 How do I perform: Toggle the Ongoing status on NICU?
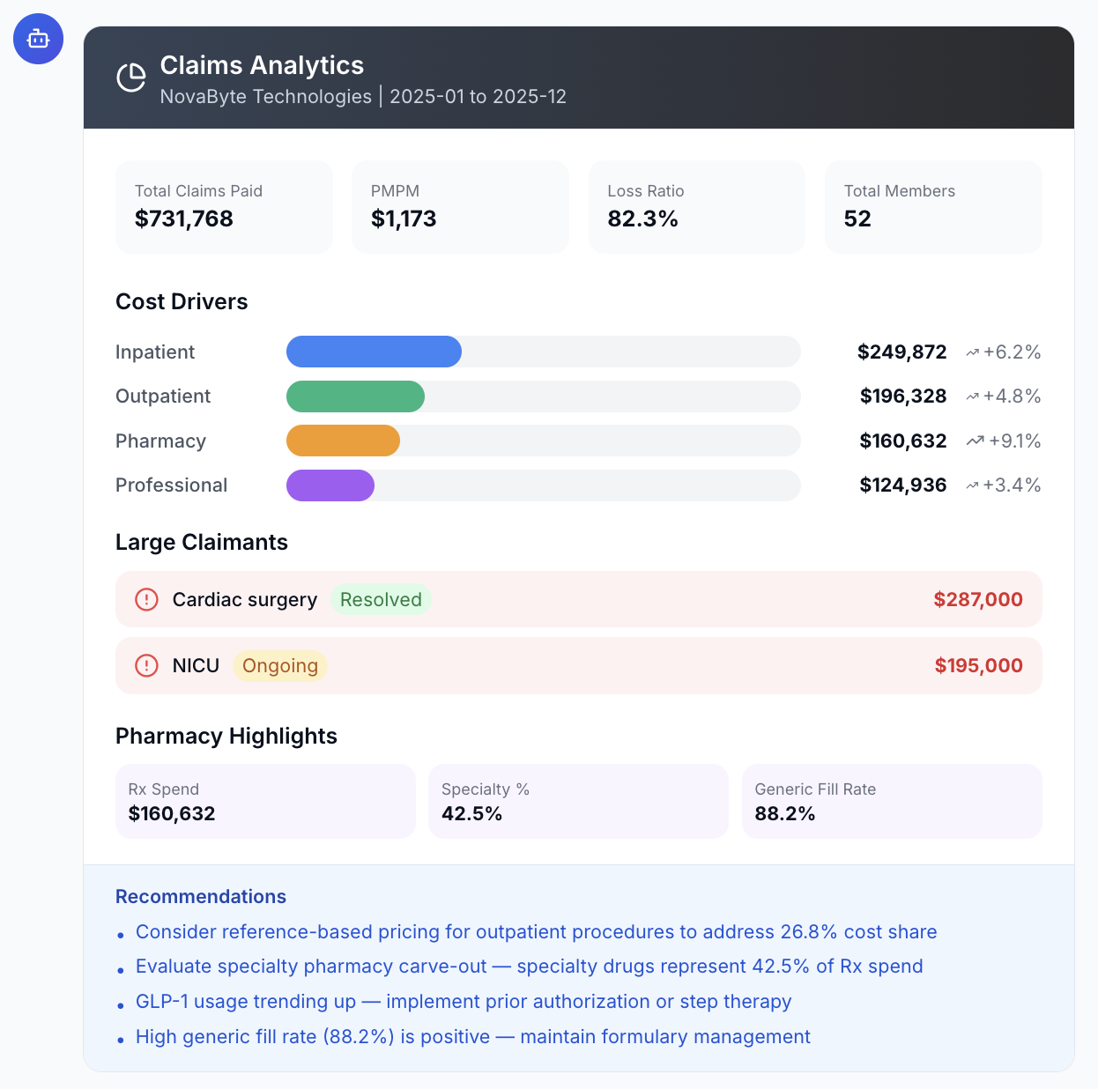279,666
